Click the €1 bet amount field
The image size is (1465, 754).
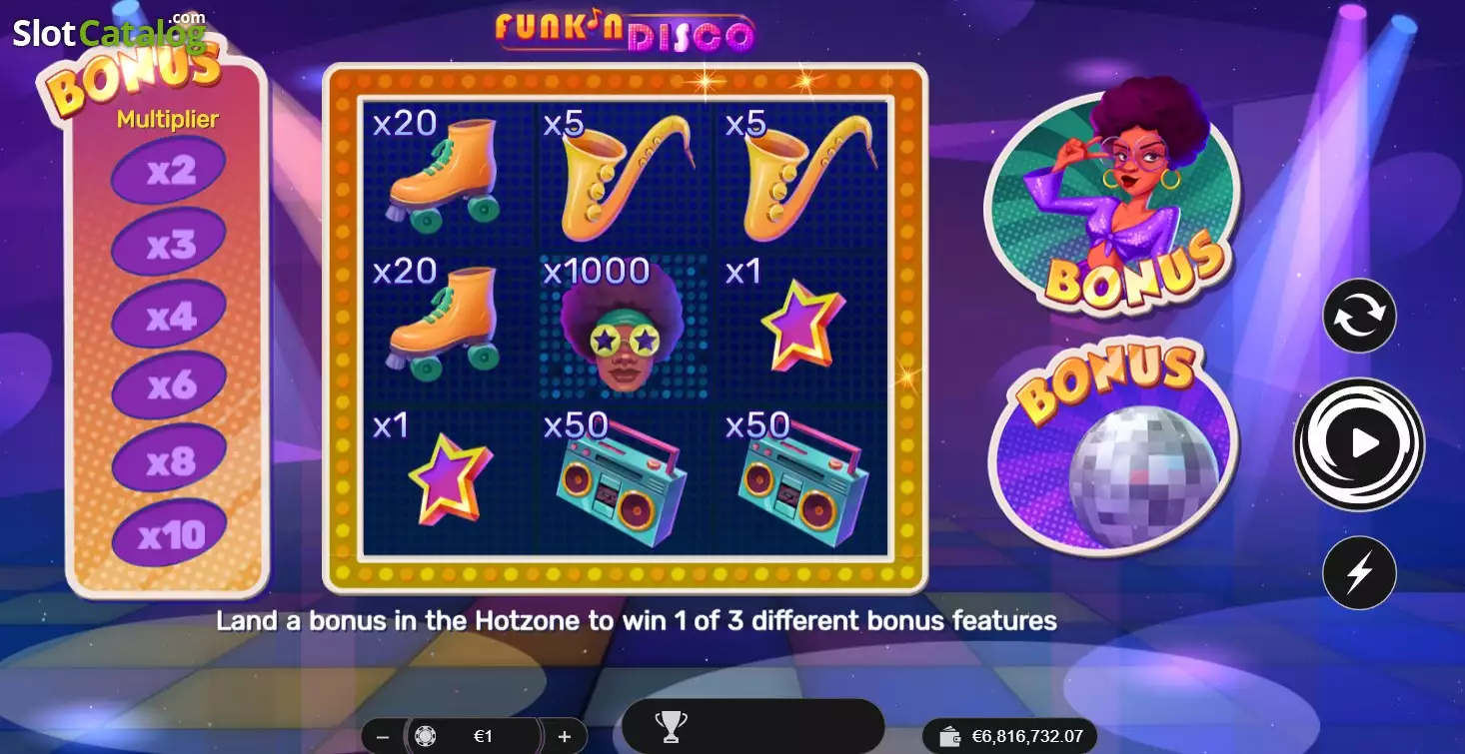pyautogui.click(x=484, y=737)
